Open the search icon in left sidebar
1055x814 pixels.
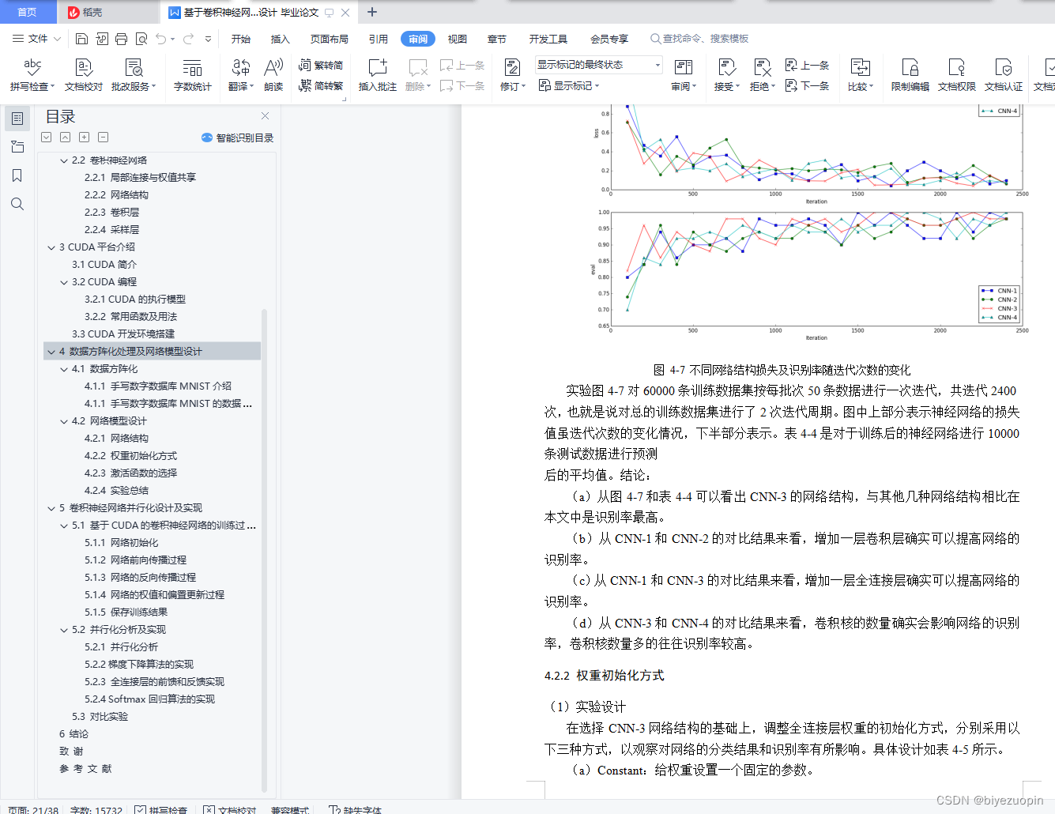click(x=17, y=204)
